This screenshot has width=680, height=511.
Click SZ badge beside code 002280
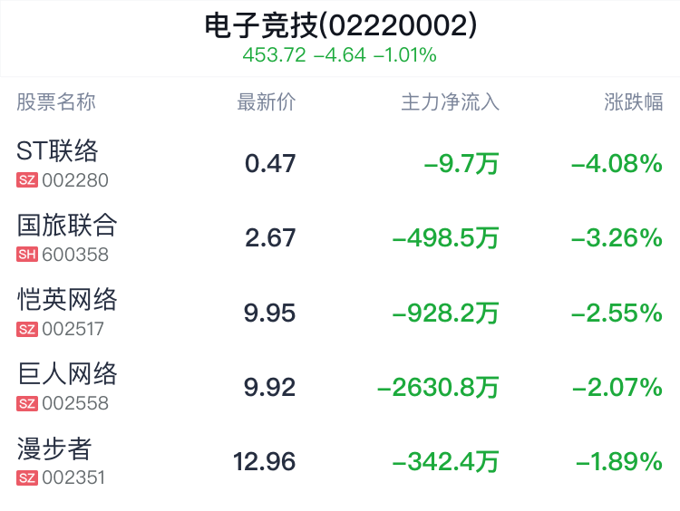click(26, 180)
